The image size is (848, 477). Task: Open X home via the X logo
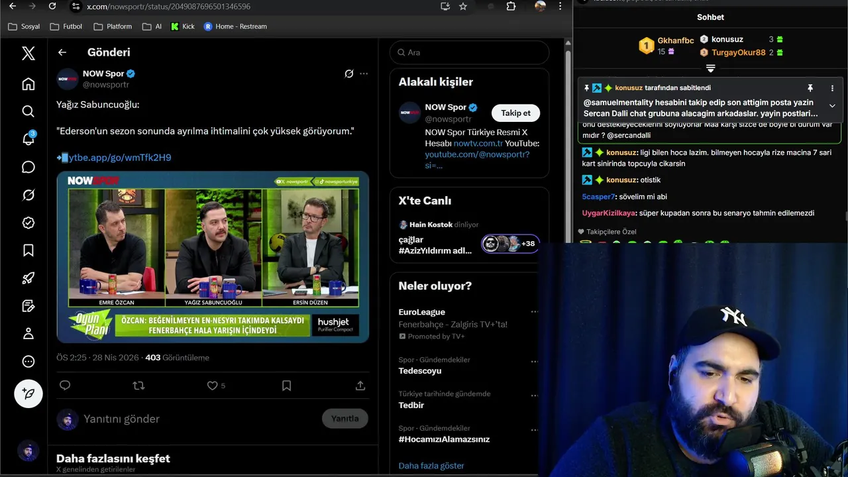pyautogui.click(x=28, y=53)
